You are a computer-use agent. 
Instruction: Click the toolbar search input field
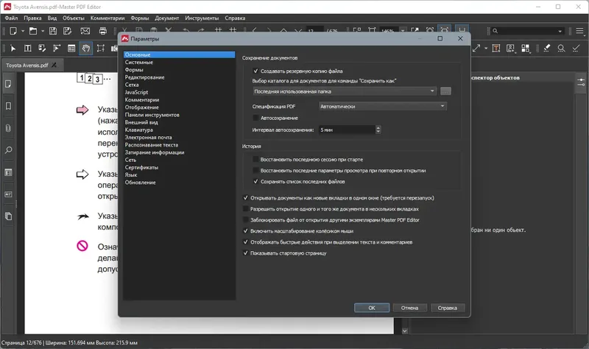[x=528, y=31]
